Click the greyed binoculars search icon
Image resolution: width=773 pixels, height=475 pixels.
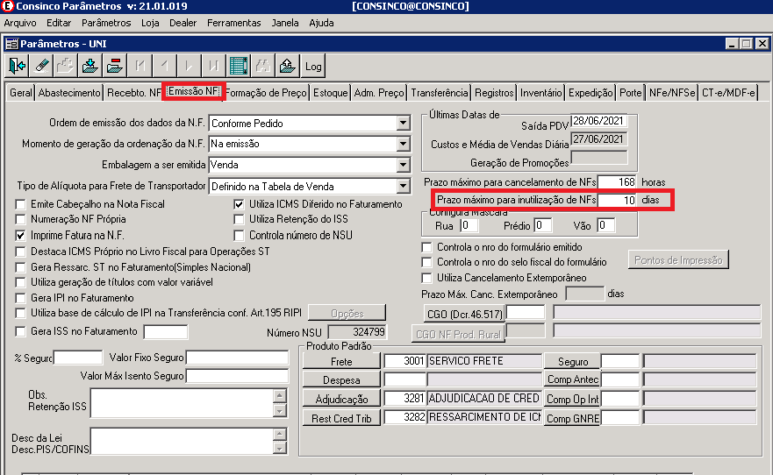coord(263,66)
